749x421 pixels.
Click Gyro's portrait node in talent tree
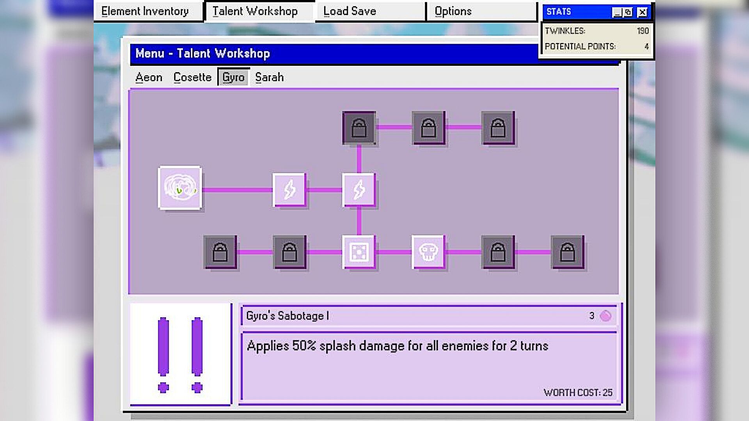180,188
